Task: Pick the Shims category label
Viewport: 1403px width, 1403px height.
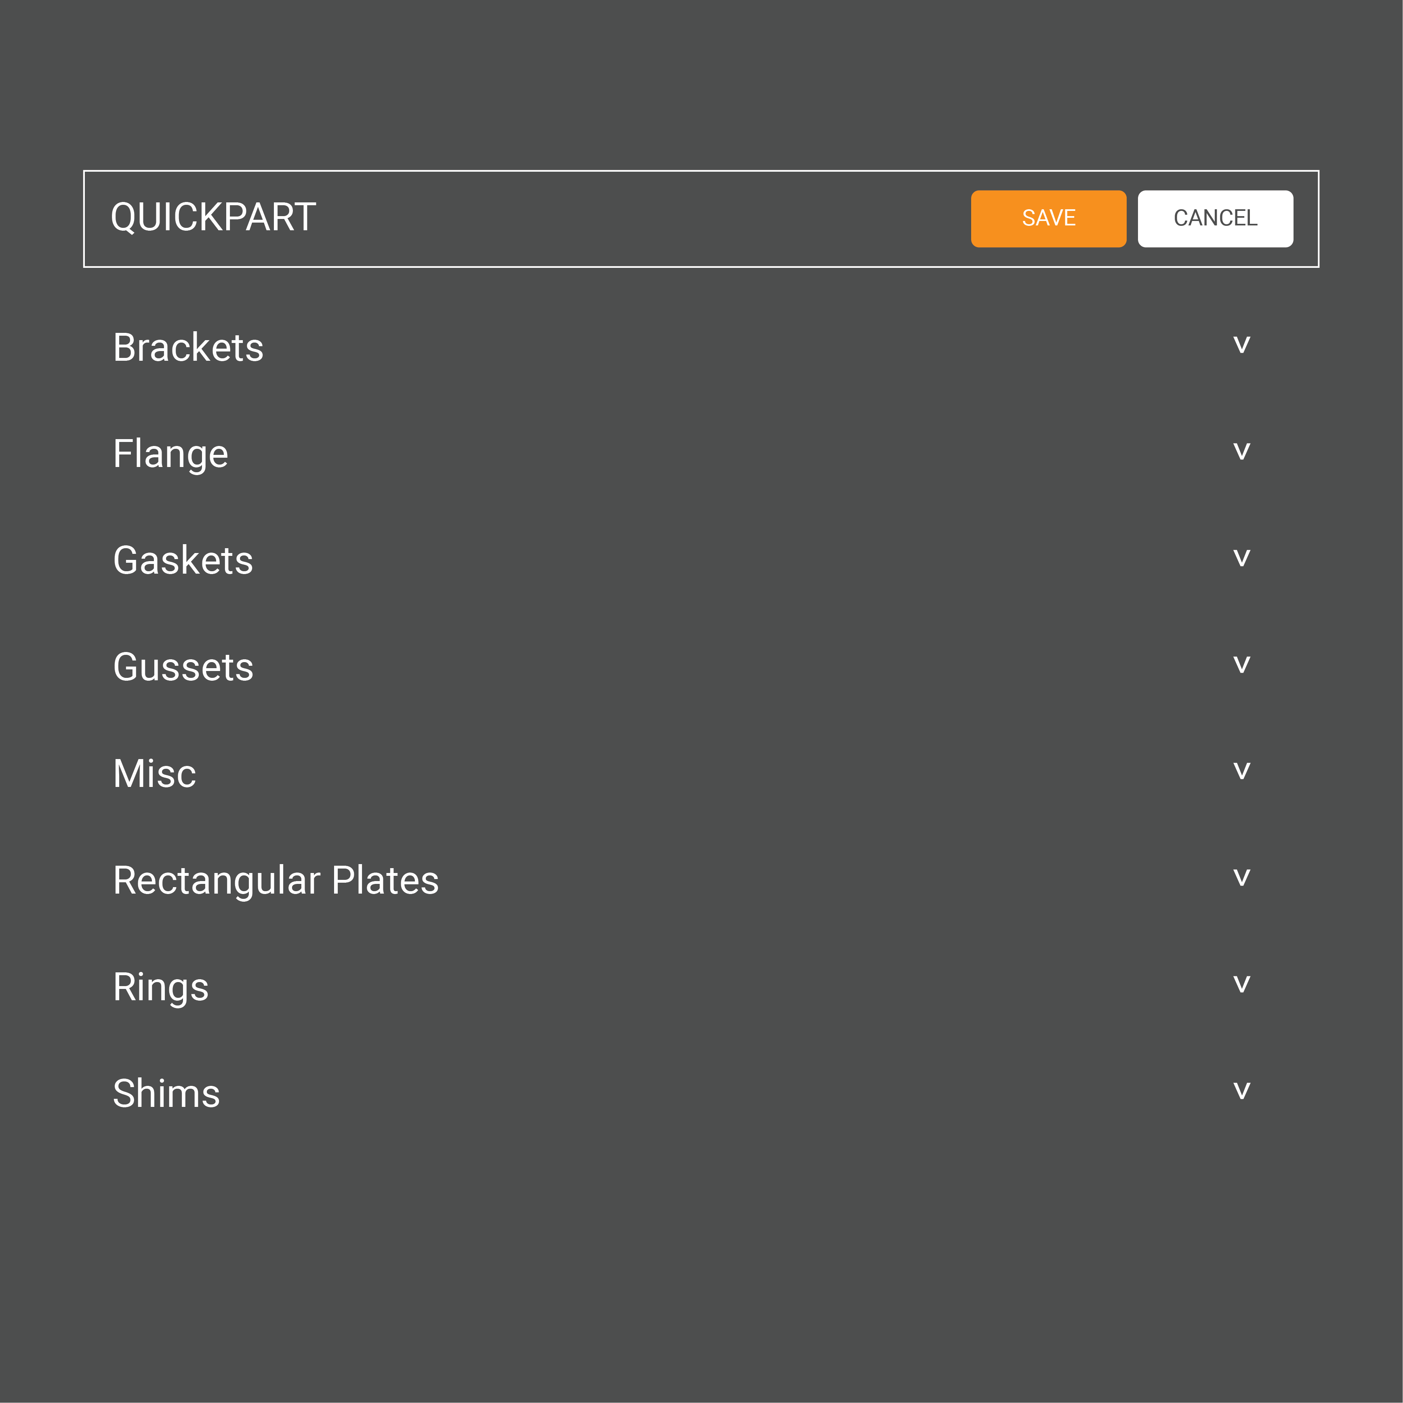Action: coord(166,1094)
